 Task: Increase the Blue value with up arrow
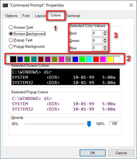pos(105,47)
